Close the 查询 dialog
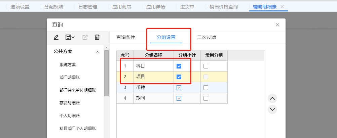 (277, 25)
